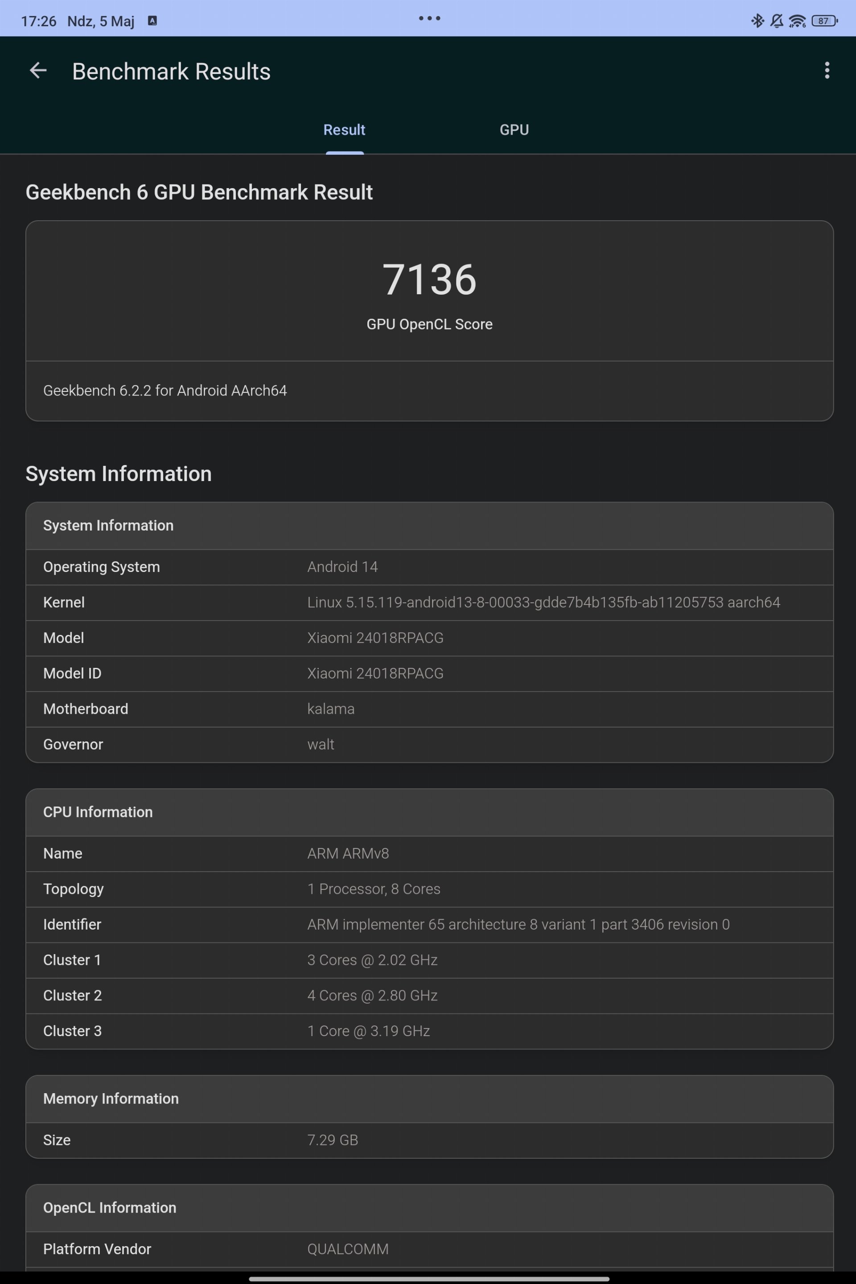Select the Cluster 3 frequency row

point(429,1031)
